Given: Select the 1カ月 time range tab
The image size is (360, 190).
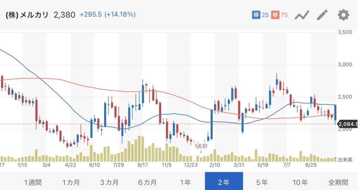Looking at the screenshot, I should (71, 182).
